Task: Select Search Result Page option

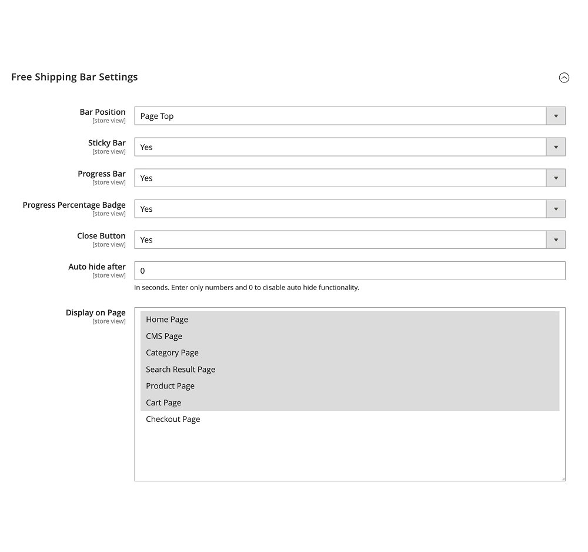Action: [x=349, y=369]
